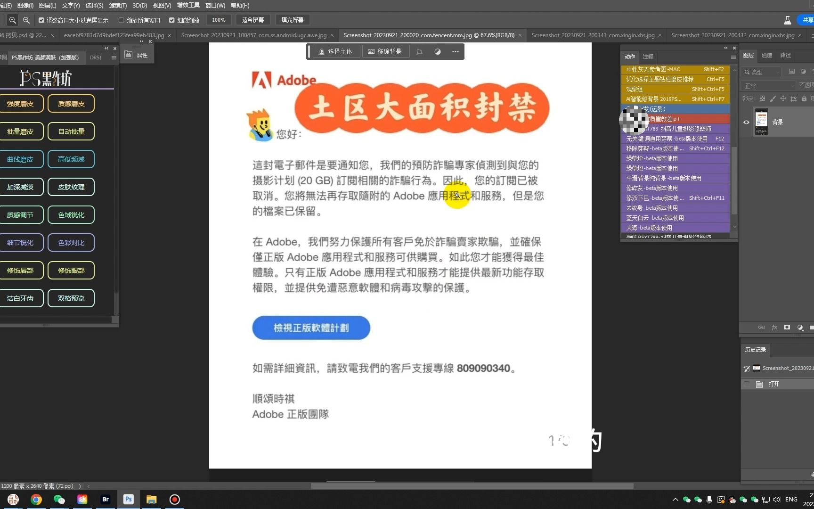Open WeChat from the taskbar

click(59, 500)
